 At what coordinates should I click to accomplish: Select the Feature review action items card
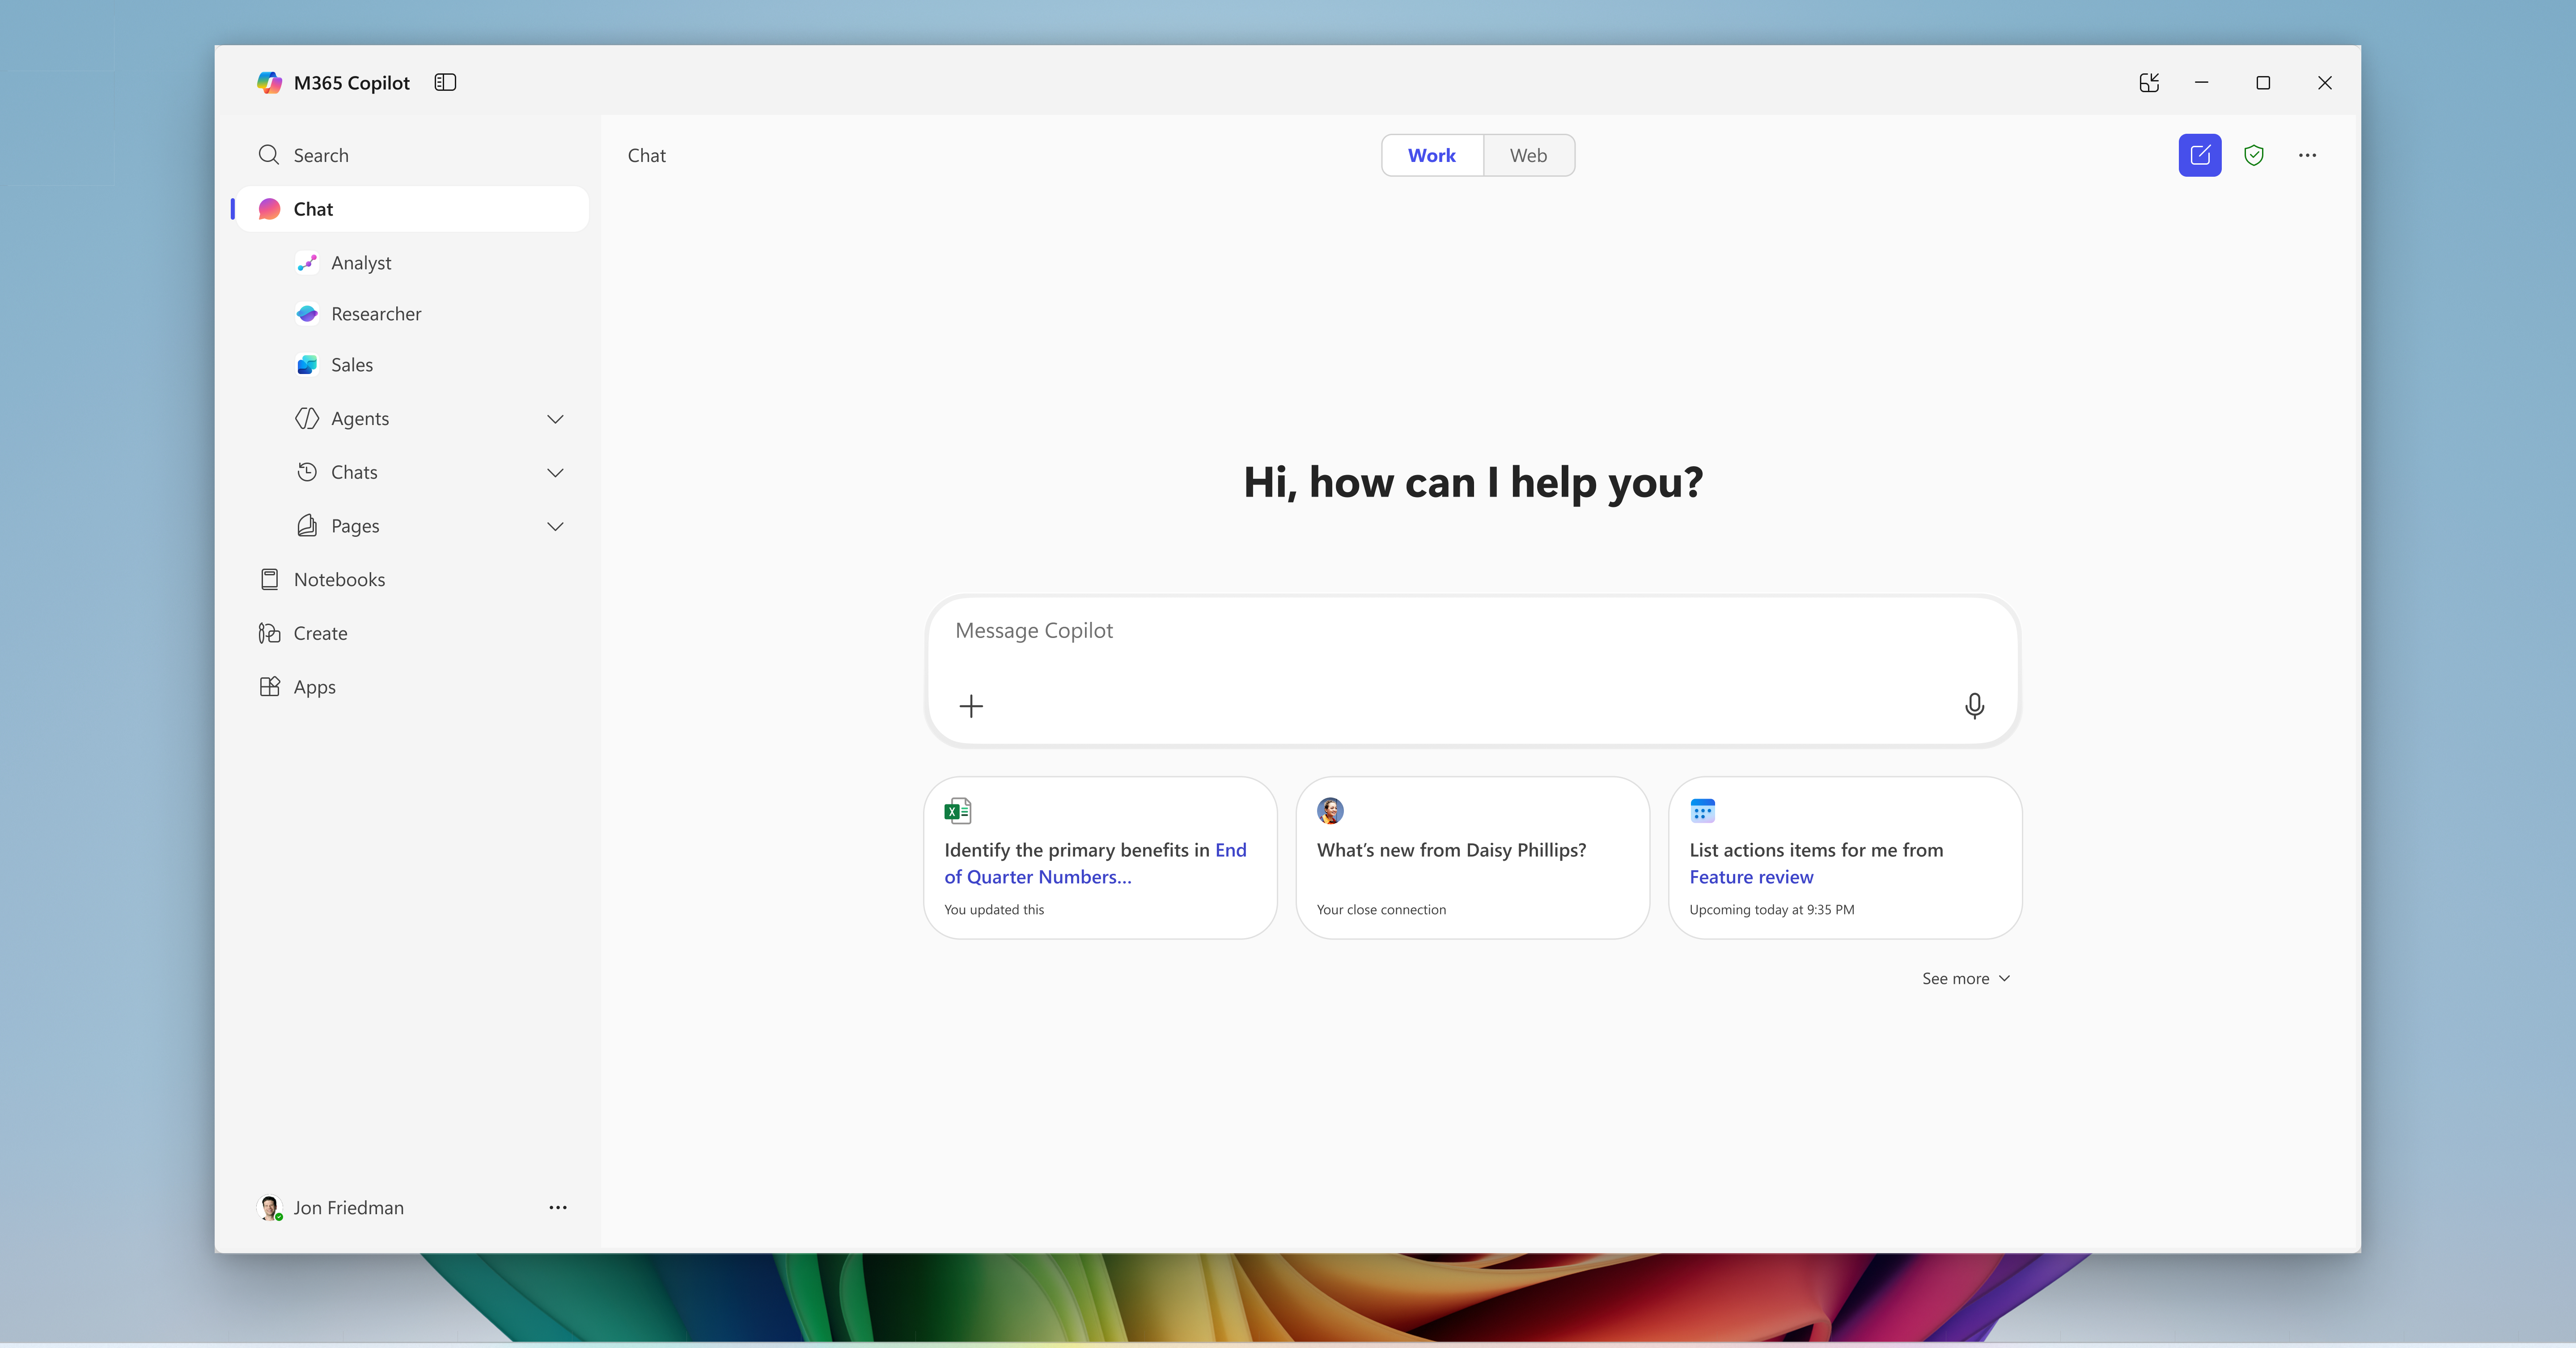1845,858
